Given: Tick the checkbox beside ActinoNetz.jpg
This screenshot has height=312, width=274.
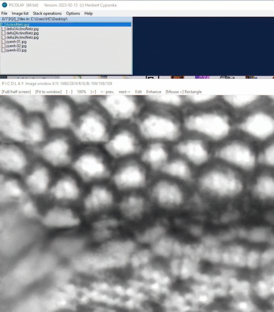Looking at the screenshot, I should pos(3,25).
